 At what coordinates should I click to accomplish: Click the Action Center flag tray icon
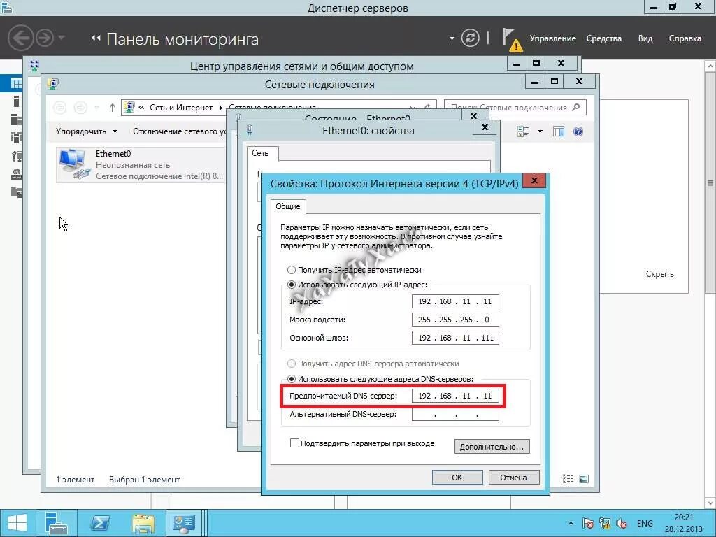[588, 523]
